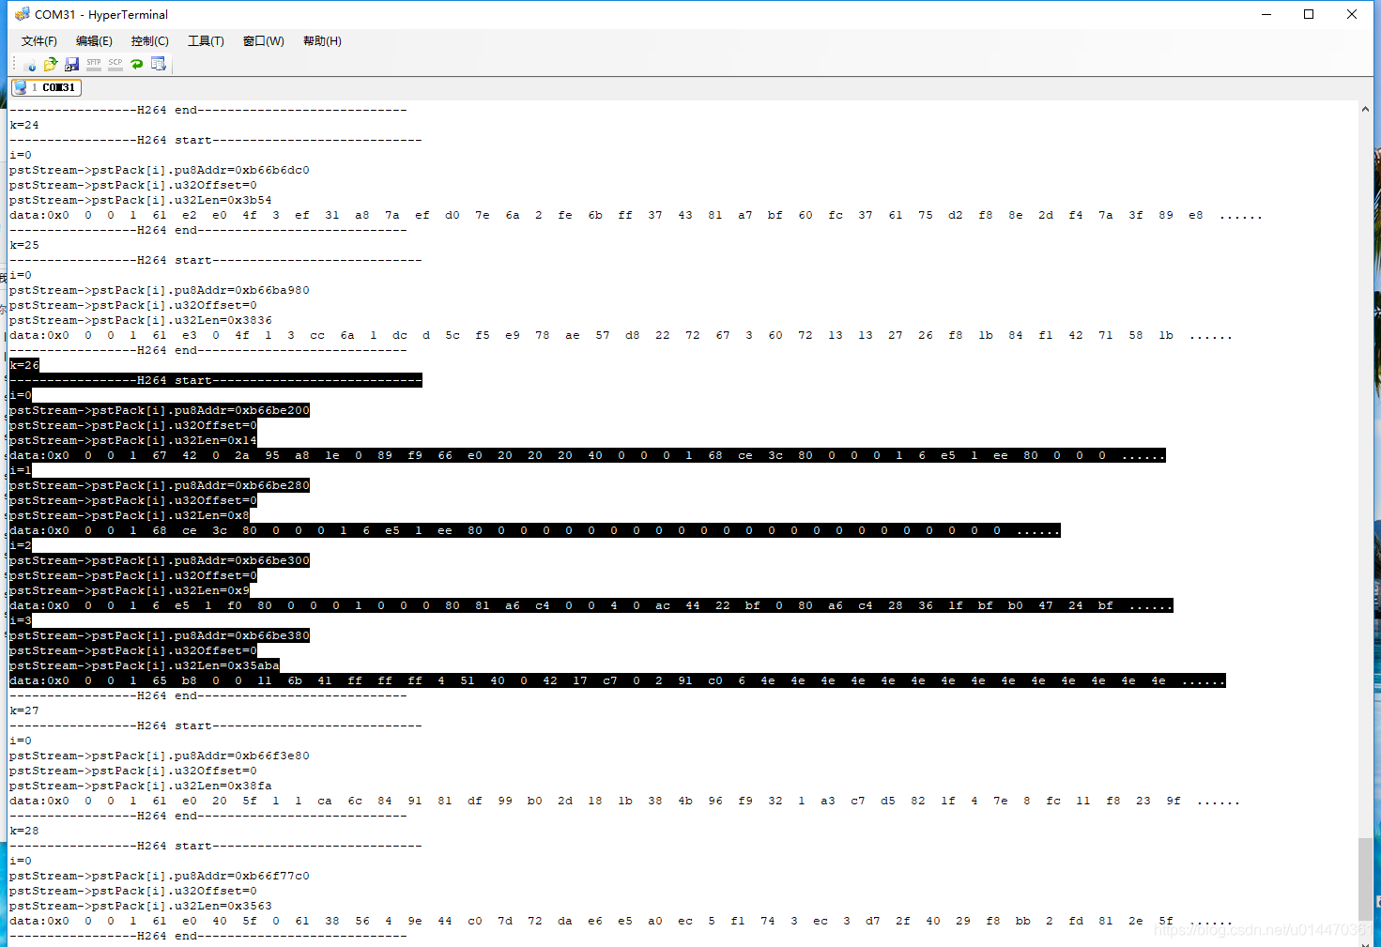This screenshot has width=1381, height=947.
Task: Click the line 'k=24'
Action: 24,125
